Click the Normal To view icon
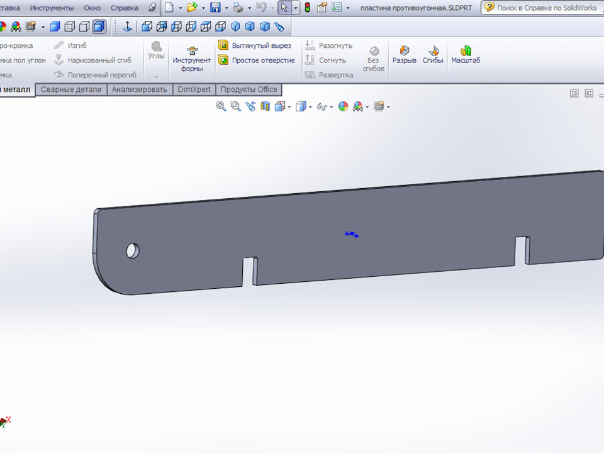This screenshot has width=604, height=453. click(x=128, y=26)
